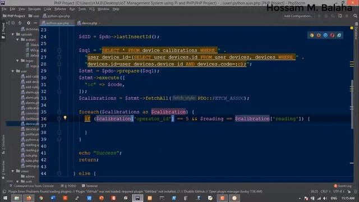This screenshot has width=359, height=202.
Task: Open in Internet Explorer icon in editor
Action: pyautogui.click(x=339, y=35)
